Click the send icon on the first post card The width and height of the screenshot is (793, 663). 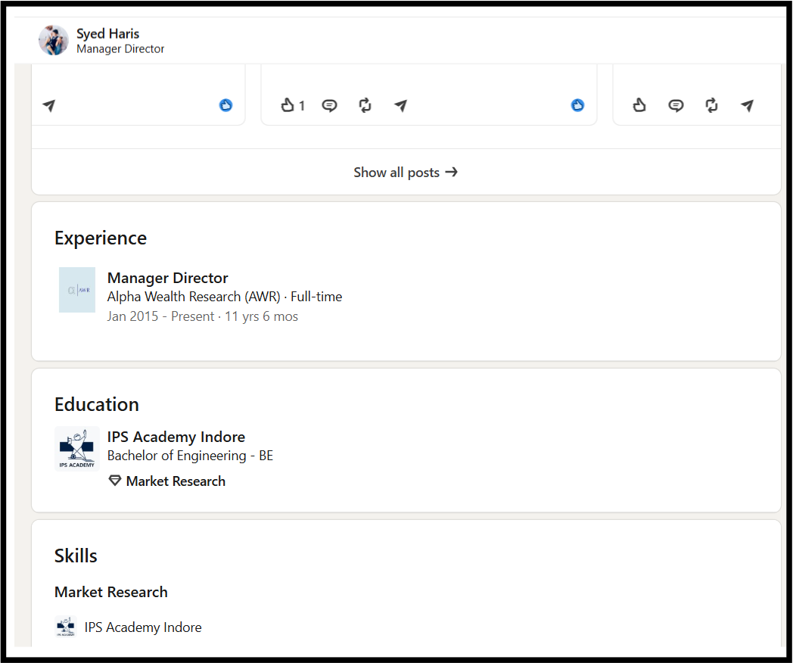tap(48, 106)
